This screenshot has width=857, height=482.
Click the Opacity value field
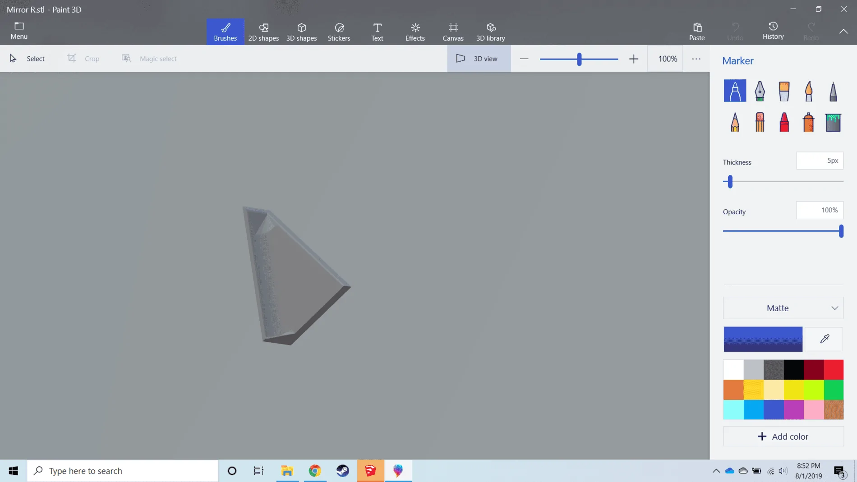click(820, 210)
